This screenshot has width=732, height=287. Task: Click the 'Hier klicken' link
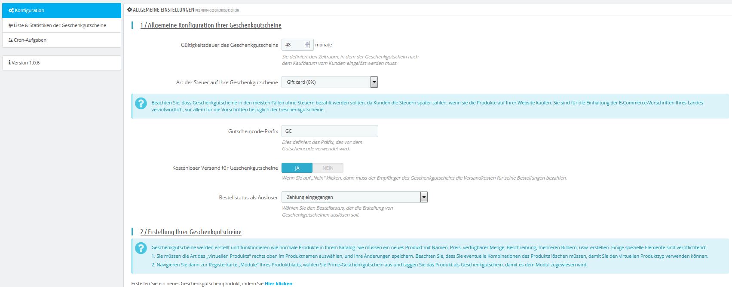(x=279, y=284)
